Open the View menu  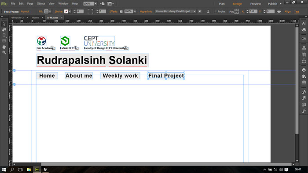(51, 4)
